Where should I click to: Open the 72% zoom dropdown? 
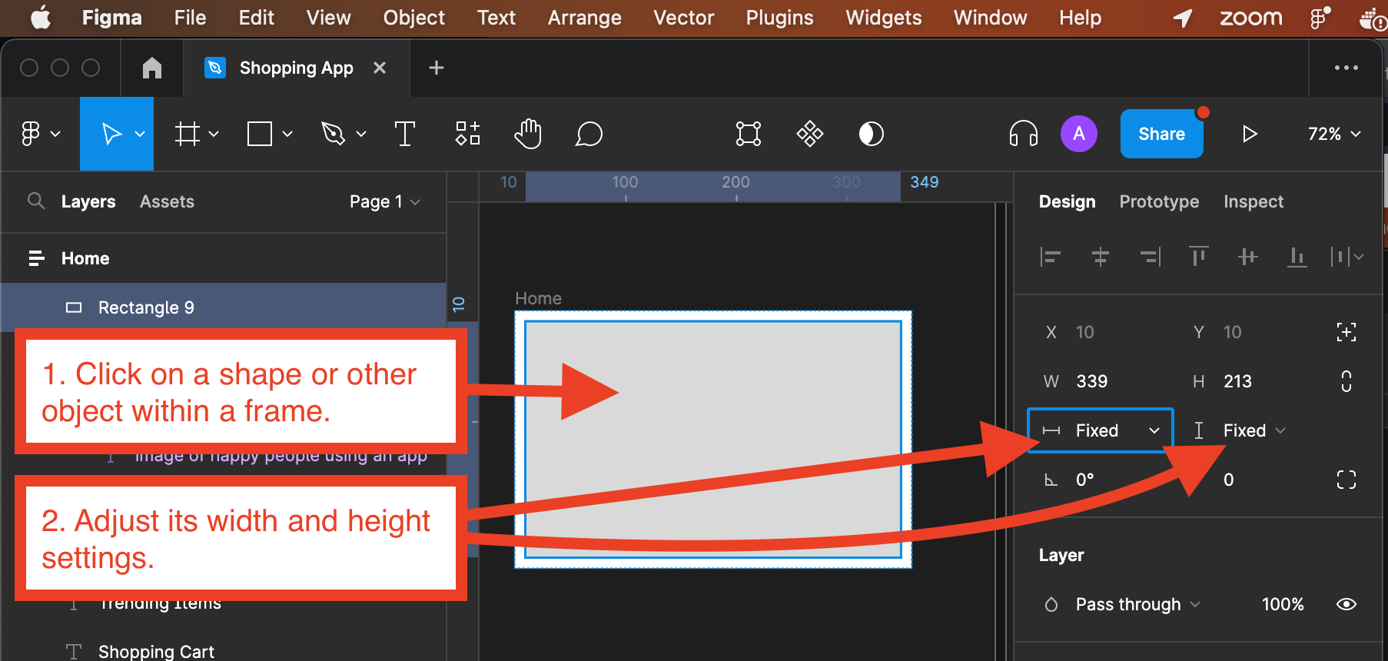click(1334, 134)
